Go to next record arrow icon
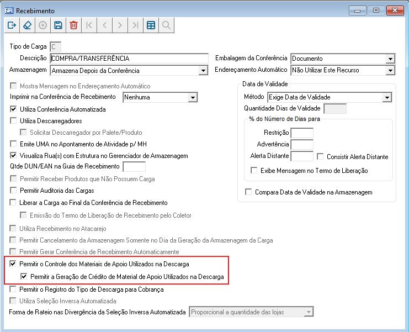 pyautogui.click(x=120, y=25)
